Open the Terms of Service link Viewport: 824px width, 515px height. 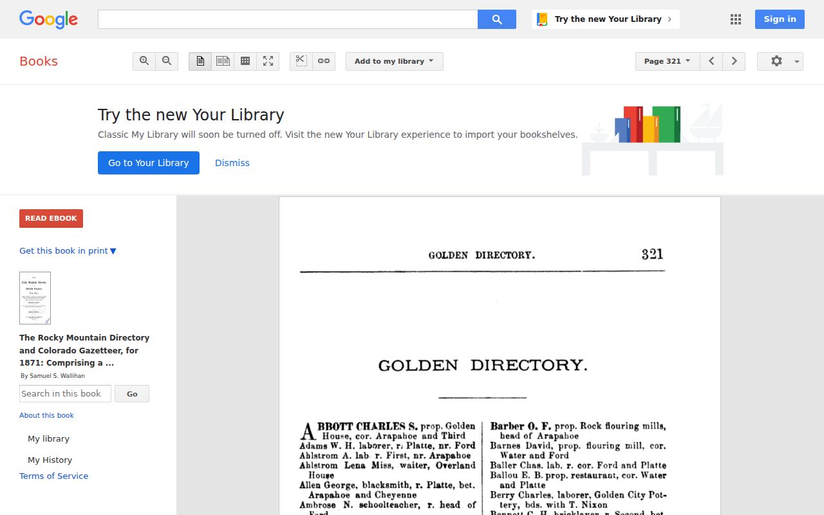pyautogui.click(x=53, y=476)
